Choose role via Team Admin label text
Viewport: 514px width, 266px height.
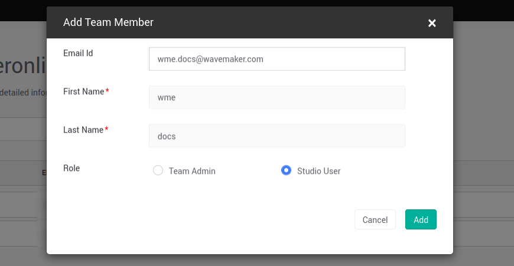coord(192,171)
